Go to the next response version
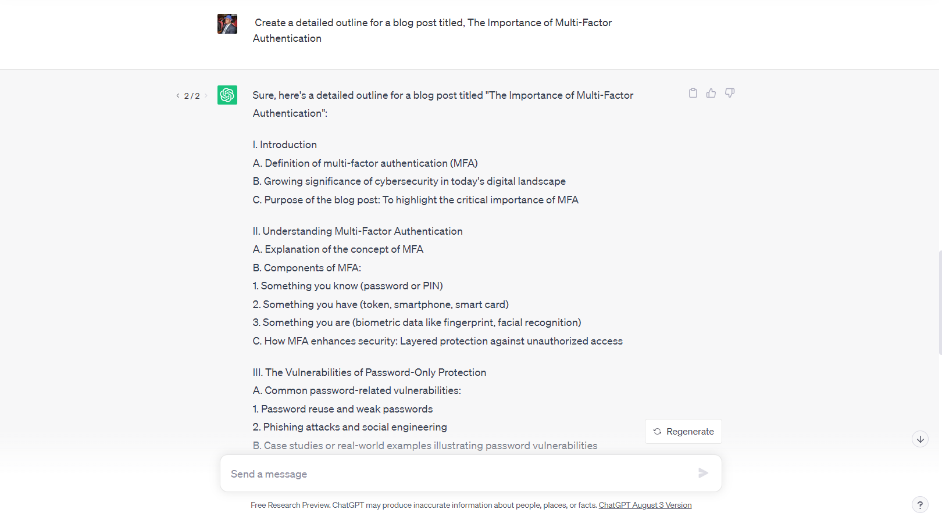The image size is (942, 520). coord(206,96)
